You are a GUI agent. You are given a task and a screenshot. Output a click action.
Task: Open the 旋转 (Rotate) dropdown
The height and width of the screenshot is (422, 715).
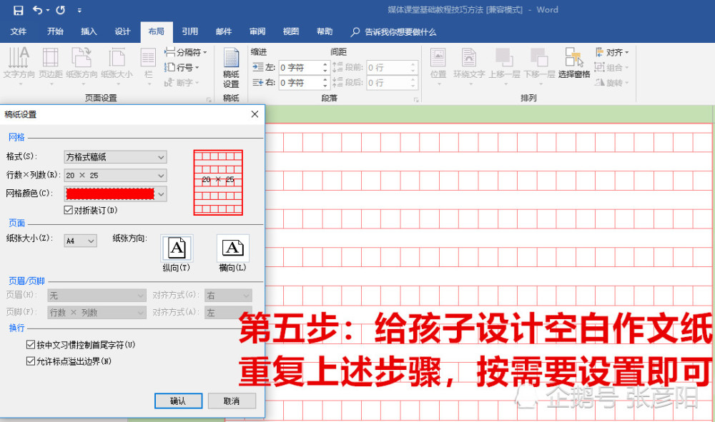(612, 83)
